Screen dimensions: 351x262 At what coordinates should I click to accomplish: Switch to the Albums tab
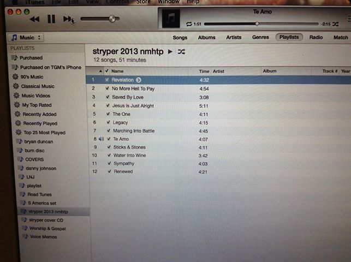point(206,38)
